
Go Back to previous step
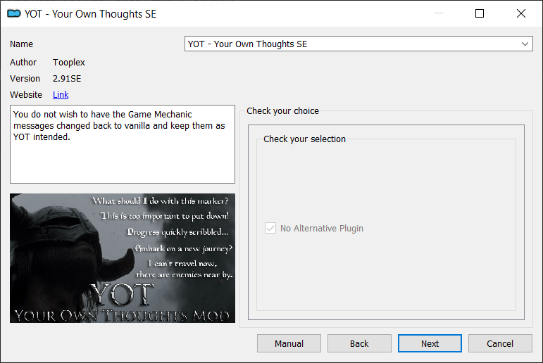pyautogui.click(x=359, y=343)
